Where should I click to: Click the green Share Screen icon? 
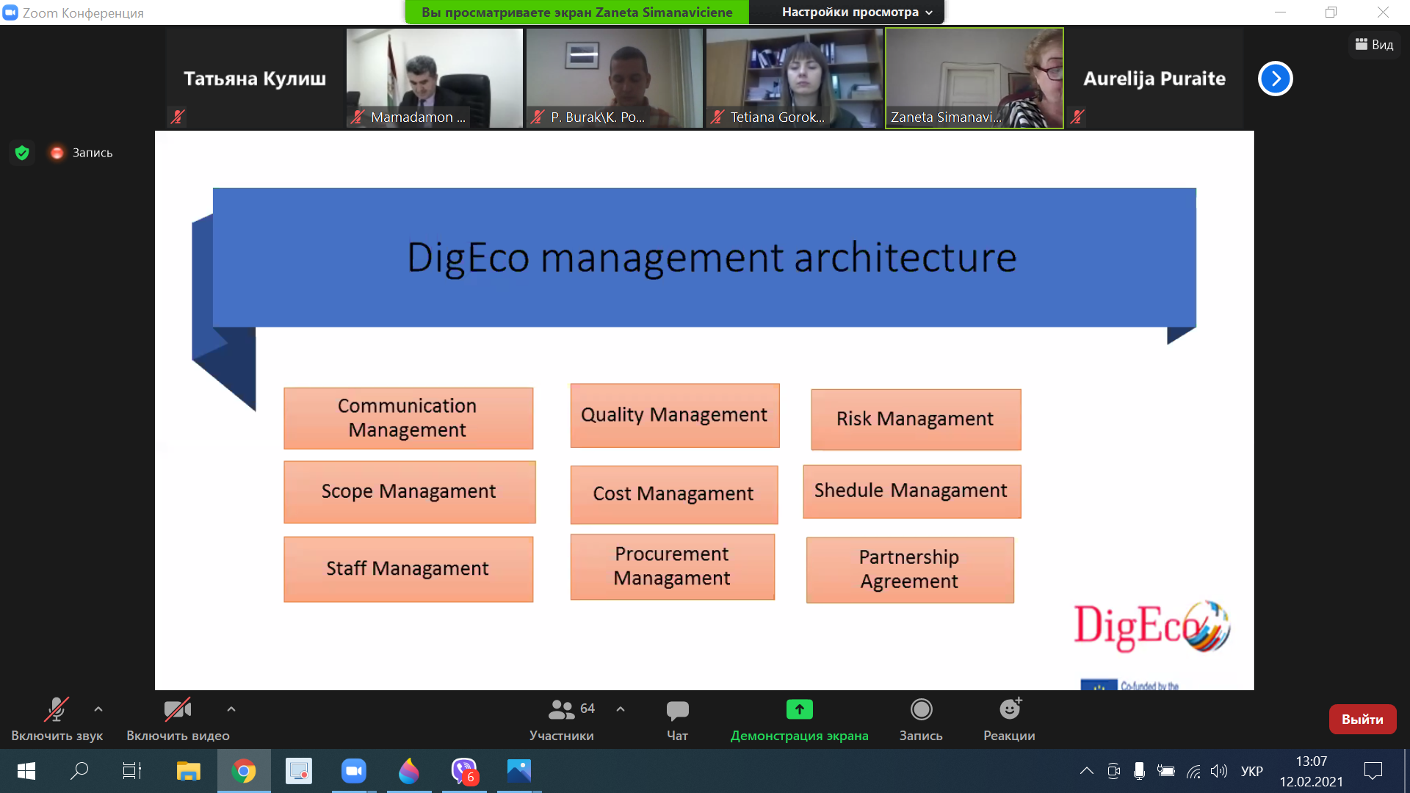tap(799, 709)
